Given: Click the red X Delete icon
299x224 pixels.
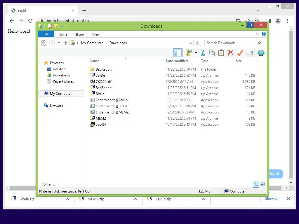Looking at the screenshot, I should 231,52.
